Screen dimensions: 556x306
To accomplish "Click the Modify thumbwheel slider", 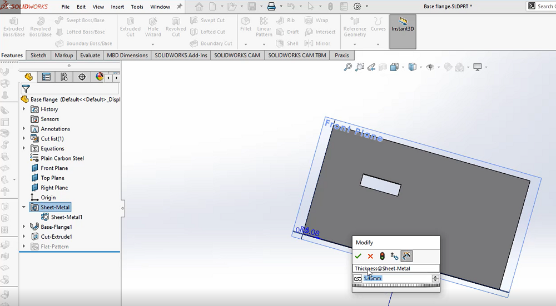I will [396, 285].
